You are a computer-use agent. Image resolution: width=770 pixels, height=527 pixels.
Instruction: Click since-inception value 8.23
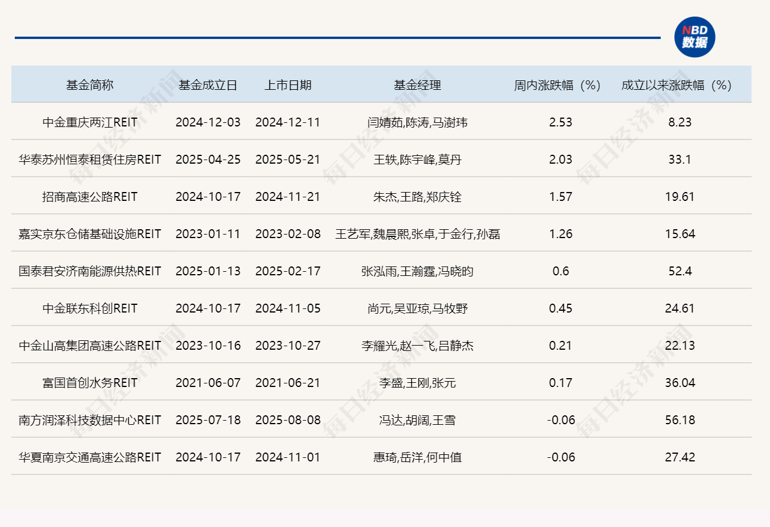tap(680, 122)
